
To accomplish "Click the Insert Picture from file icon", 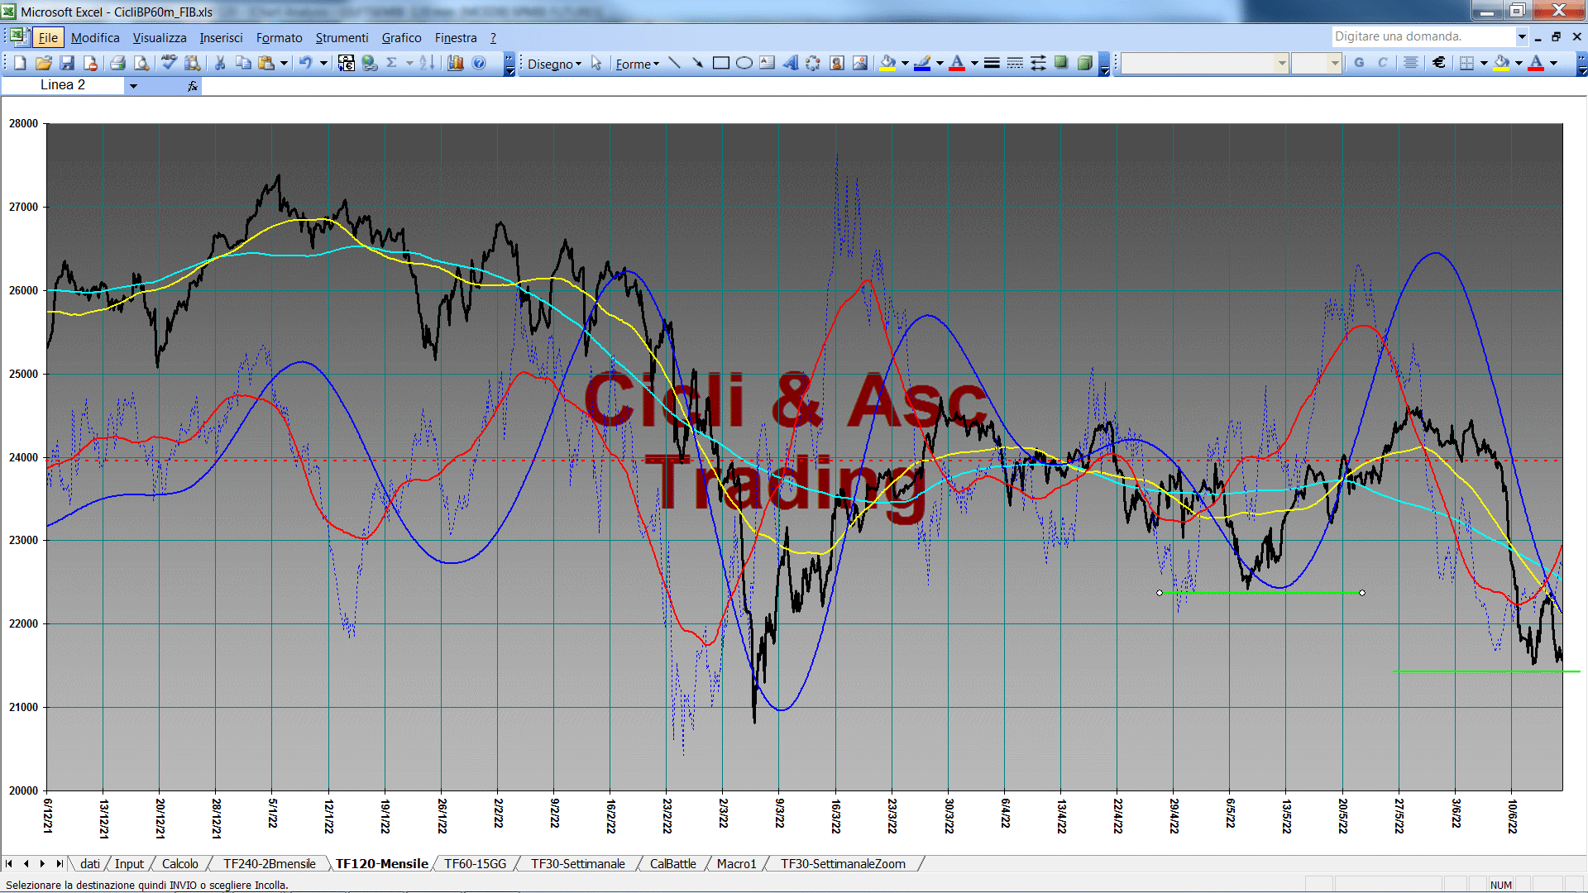I will [x=860, y=63].
